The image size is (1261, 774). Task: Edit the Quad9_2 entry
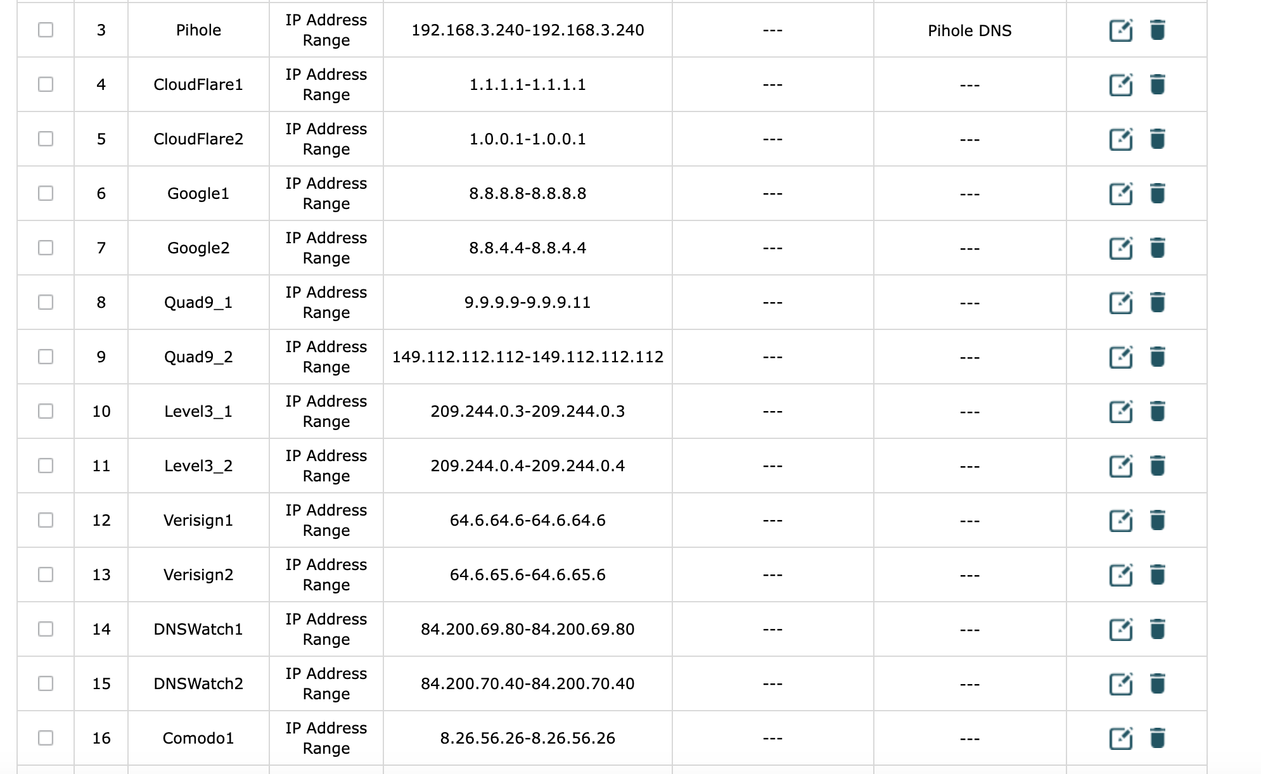(1120, 357)
